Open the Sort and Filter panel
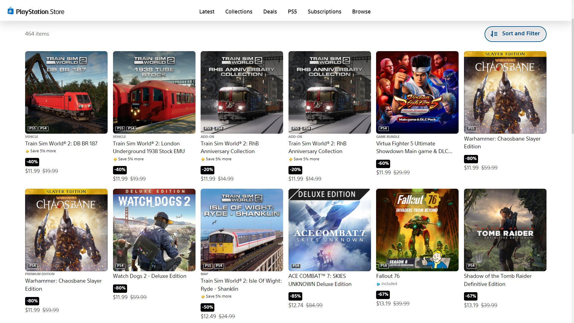The width and height of the screenshot is (574, 323). click(515, 34)
